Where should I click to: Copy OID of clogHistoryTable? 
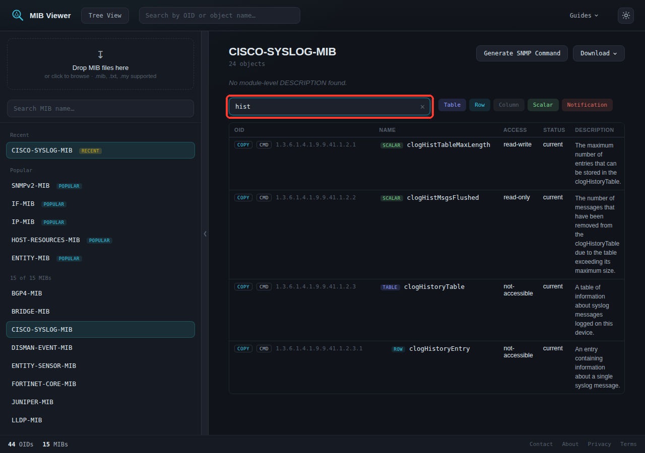[x=243, y=287]
